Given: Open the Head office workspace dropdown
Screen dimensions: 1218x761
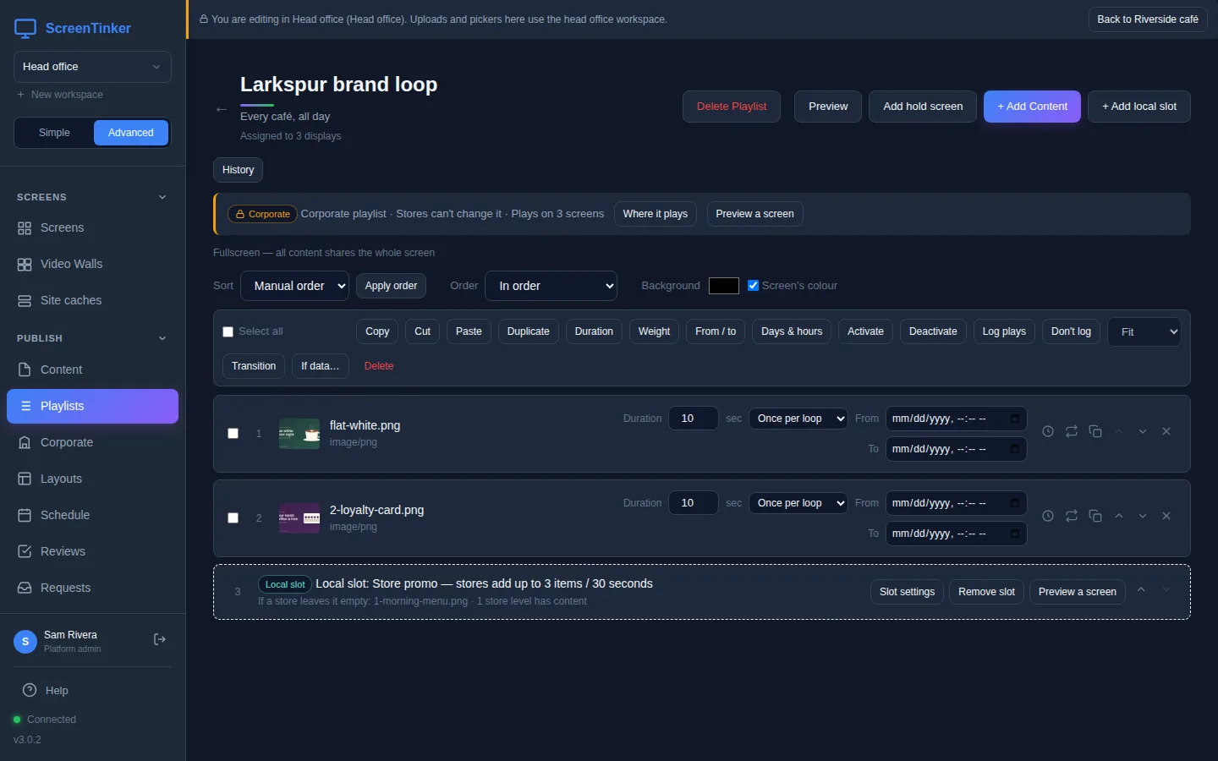Looking at the screenshot, I should point(92,67).
